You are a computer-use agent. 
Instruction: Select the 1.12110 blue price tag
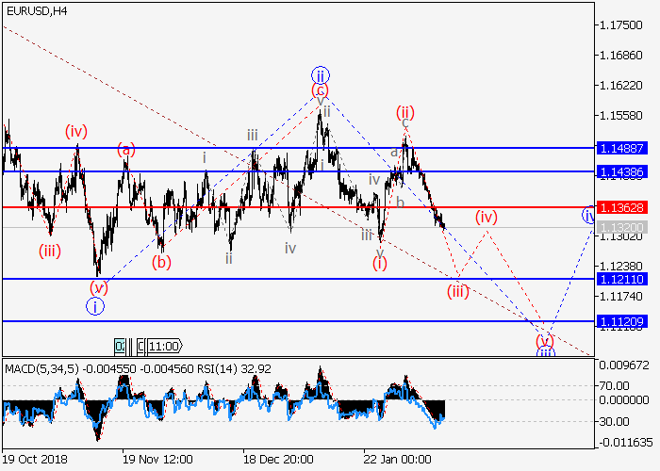[621, 279]
